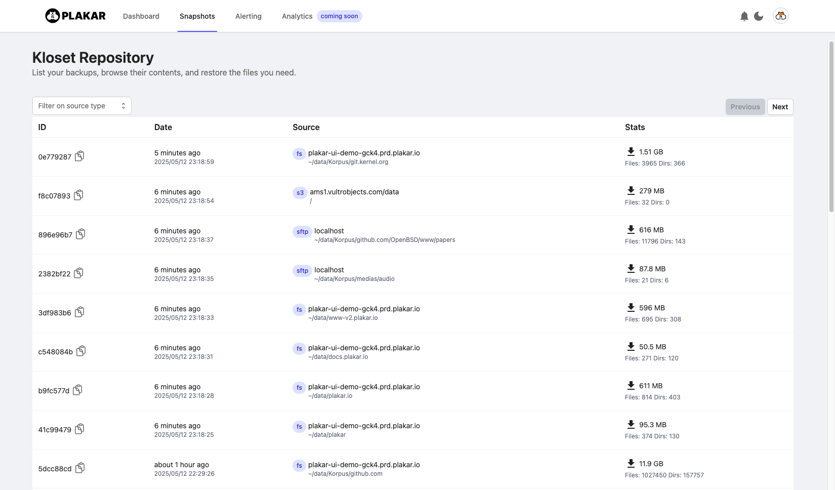Download the 95.3 MB snapshot
Screen dimensions: 835x490
coord(631,424)
